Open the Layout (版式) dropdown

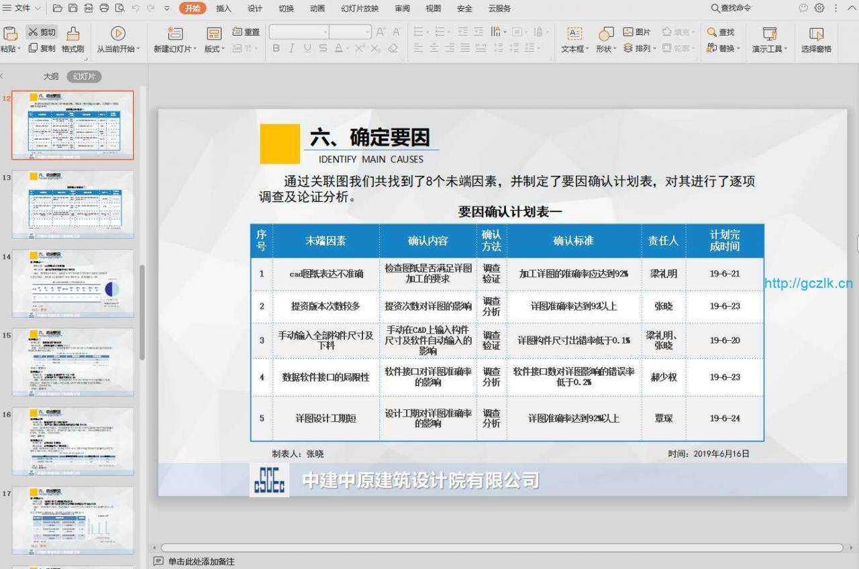pyautogui.click(x=224, y=49)
